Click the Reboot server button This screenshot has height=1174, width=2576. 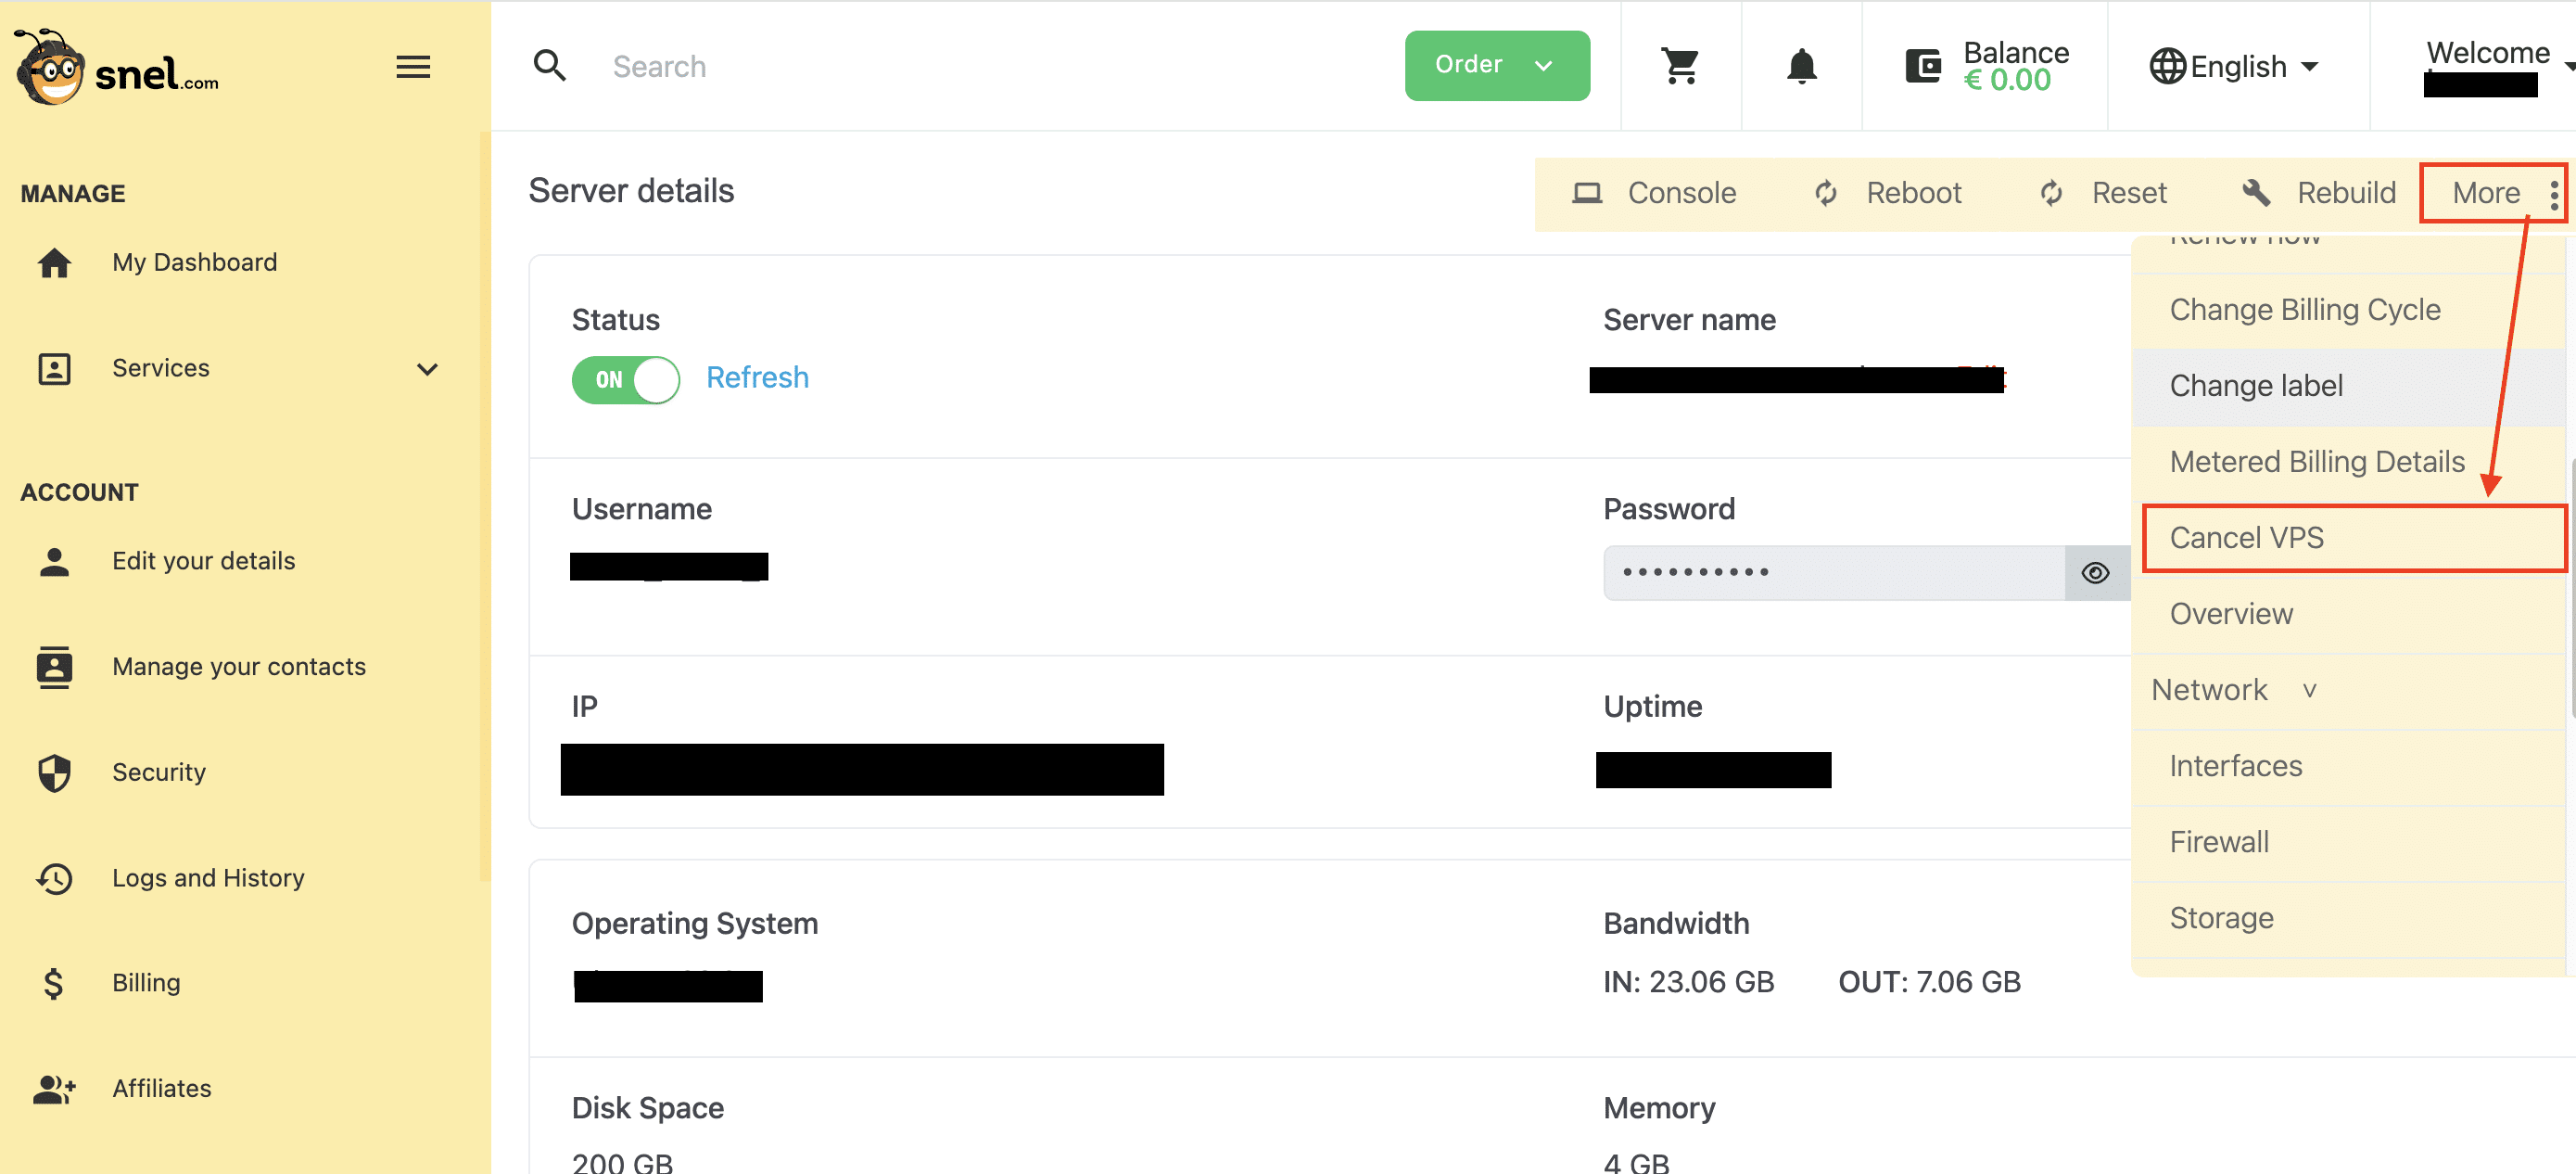pyautogui.click(x=1888, y=193)
